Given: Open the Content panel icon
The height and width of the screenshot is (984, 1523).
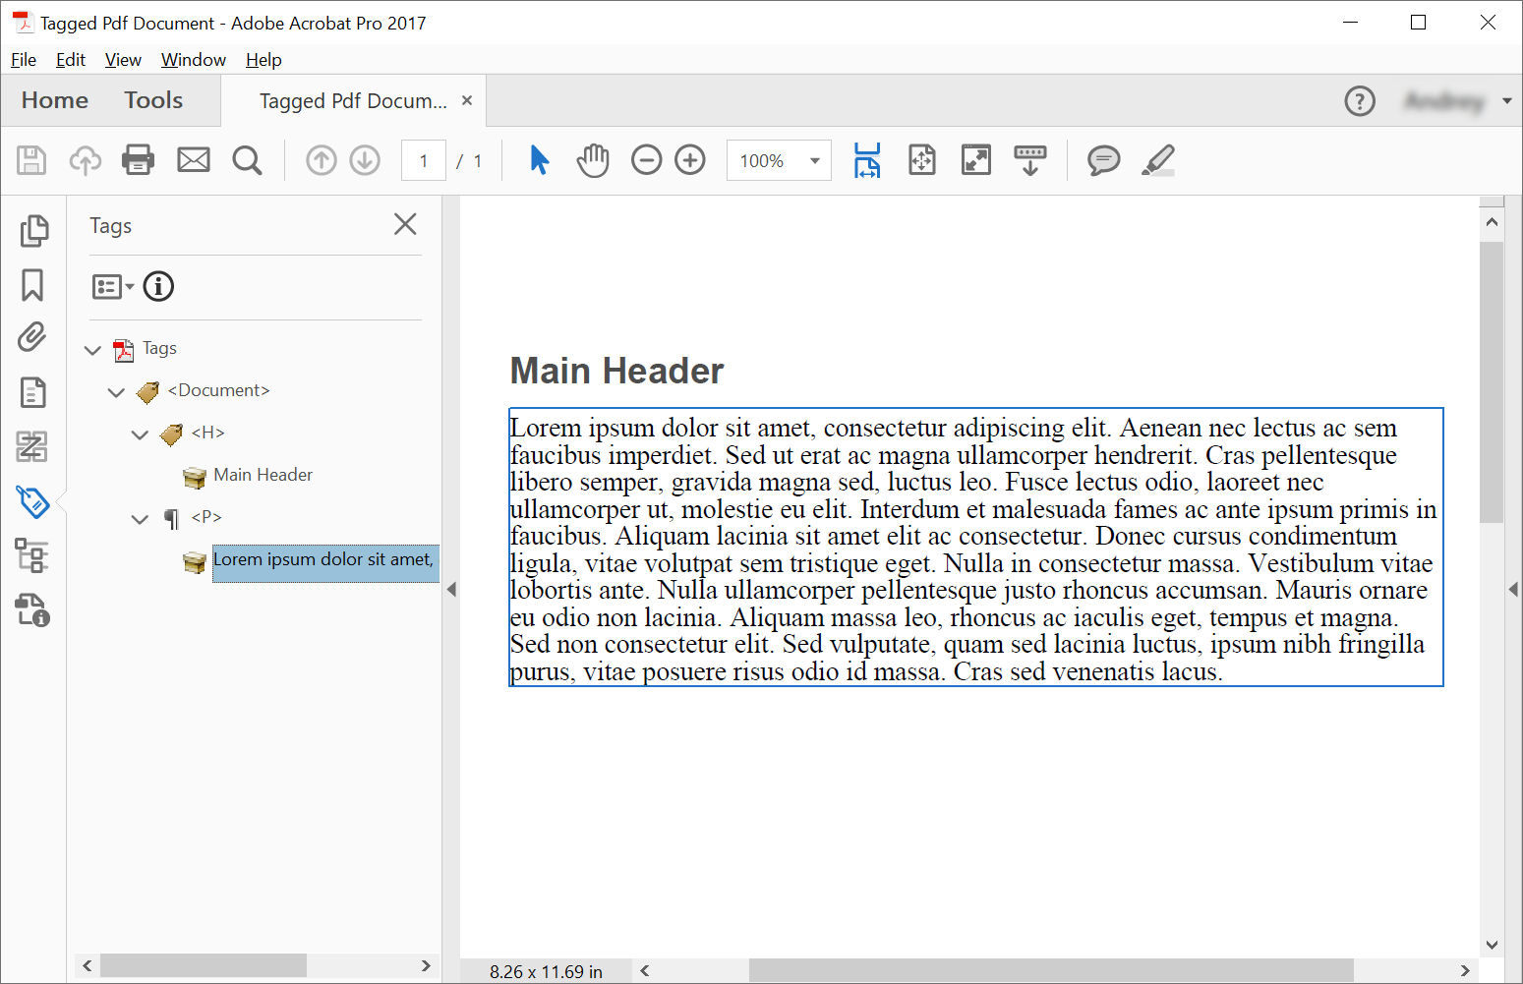Looking at the screenshot, I should tap(33, 392).
